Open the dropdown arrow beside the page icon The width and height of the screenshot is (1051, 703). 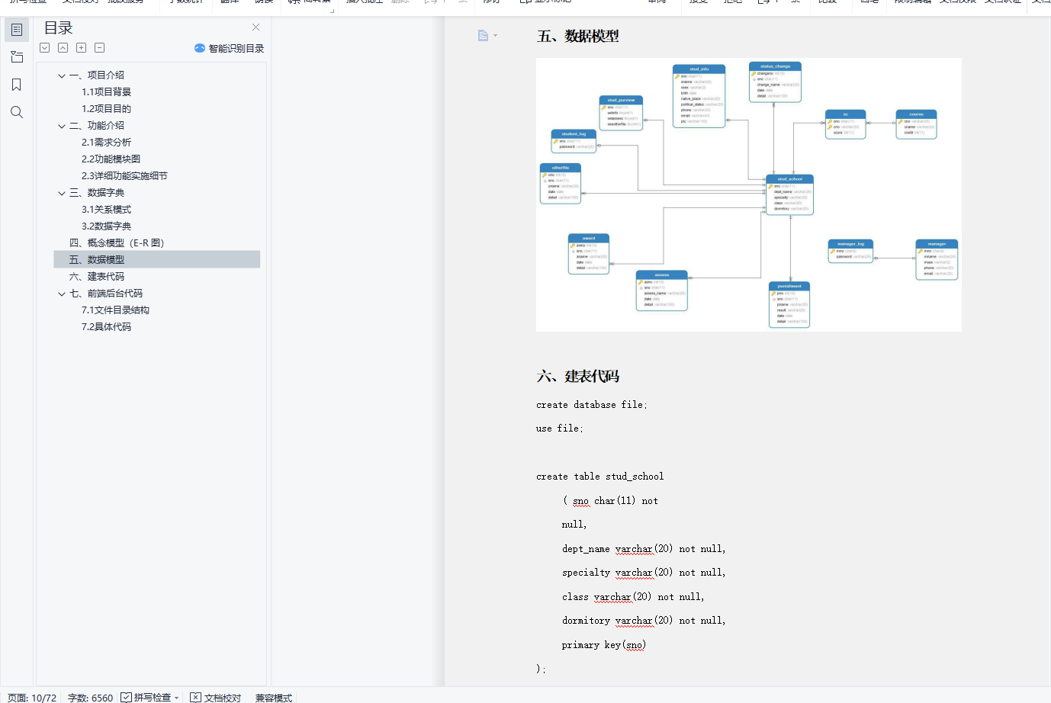pyautogui.click(x=495, y=36)
